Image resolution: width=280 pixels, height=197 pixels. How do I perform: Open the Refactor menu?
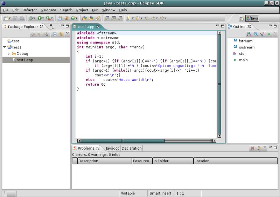tap(30, 10)
